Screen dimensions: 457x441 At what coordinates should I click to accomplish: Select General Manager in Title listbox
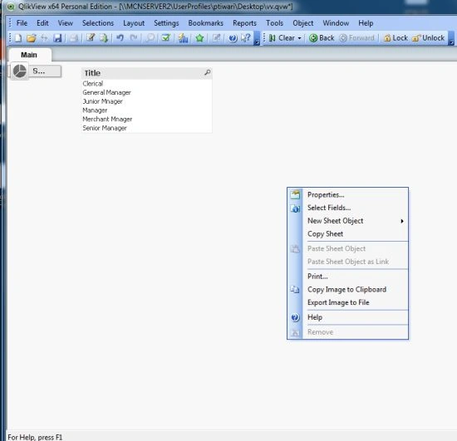tap(146, 93)
